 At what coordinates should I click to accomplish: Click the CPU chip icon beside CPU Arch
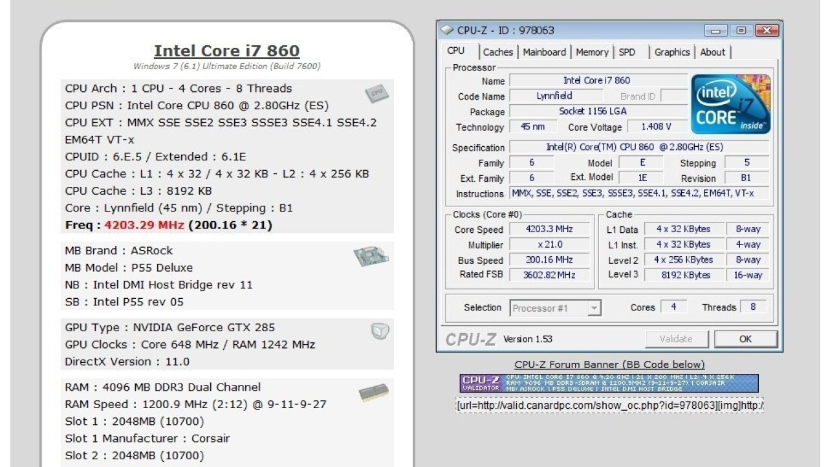pyautogui.click(x=376, y=94)
